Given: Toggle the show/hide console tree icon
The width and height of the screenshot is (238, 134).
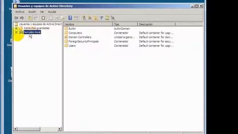Looking at the screenshot, I should [x=36, y=18].
